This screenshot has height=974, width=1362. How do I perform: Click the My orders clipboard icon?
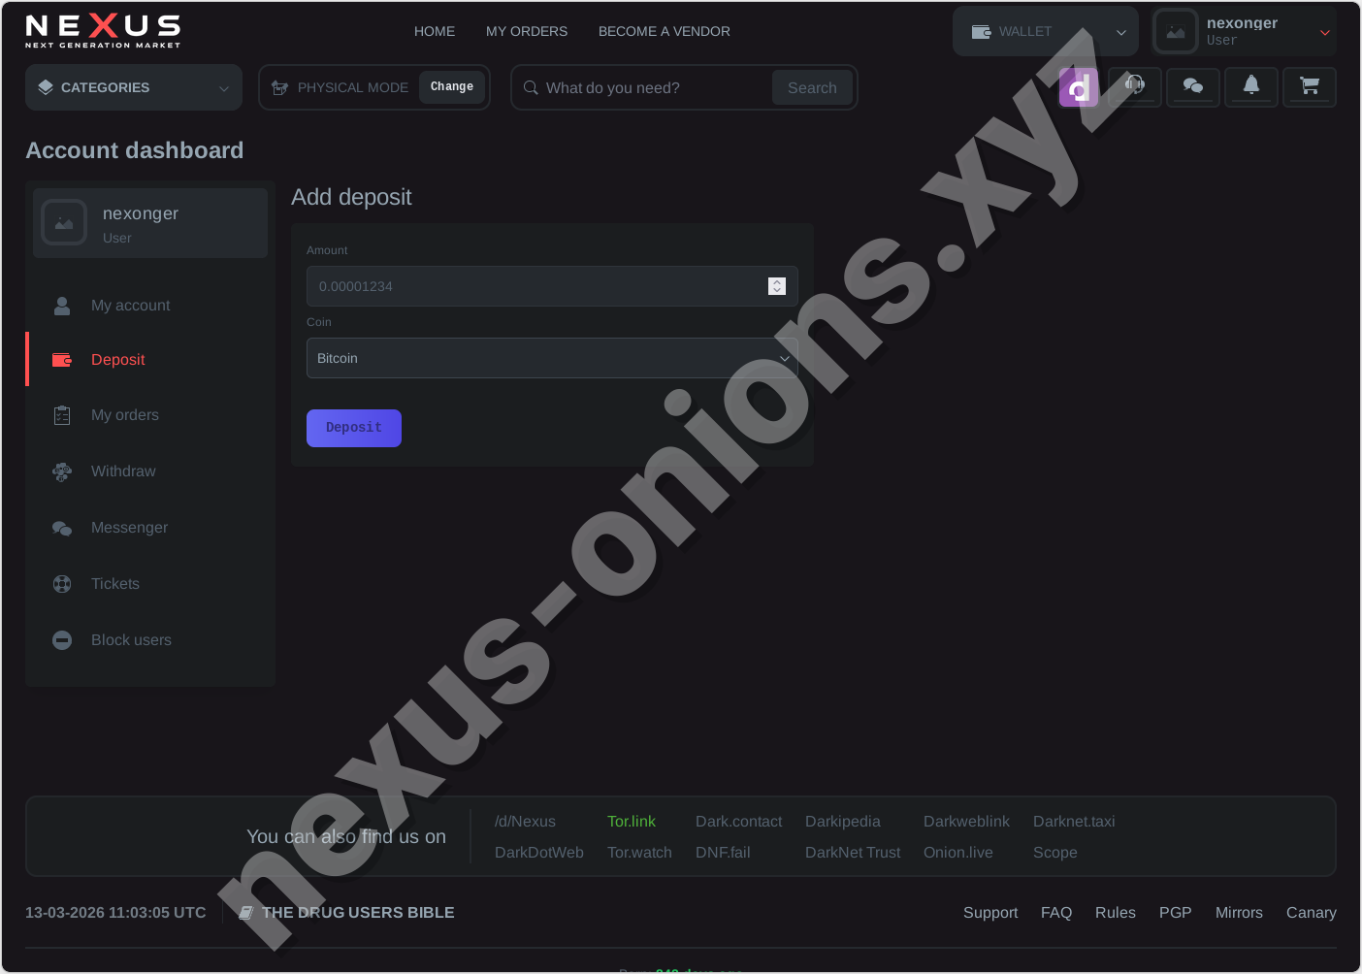coord(62,415)
